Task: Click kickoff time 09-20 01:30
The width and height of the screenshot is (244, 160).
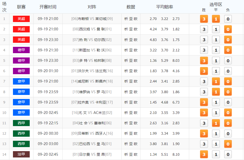Action: point(48,71)
